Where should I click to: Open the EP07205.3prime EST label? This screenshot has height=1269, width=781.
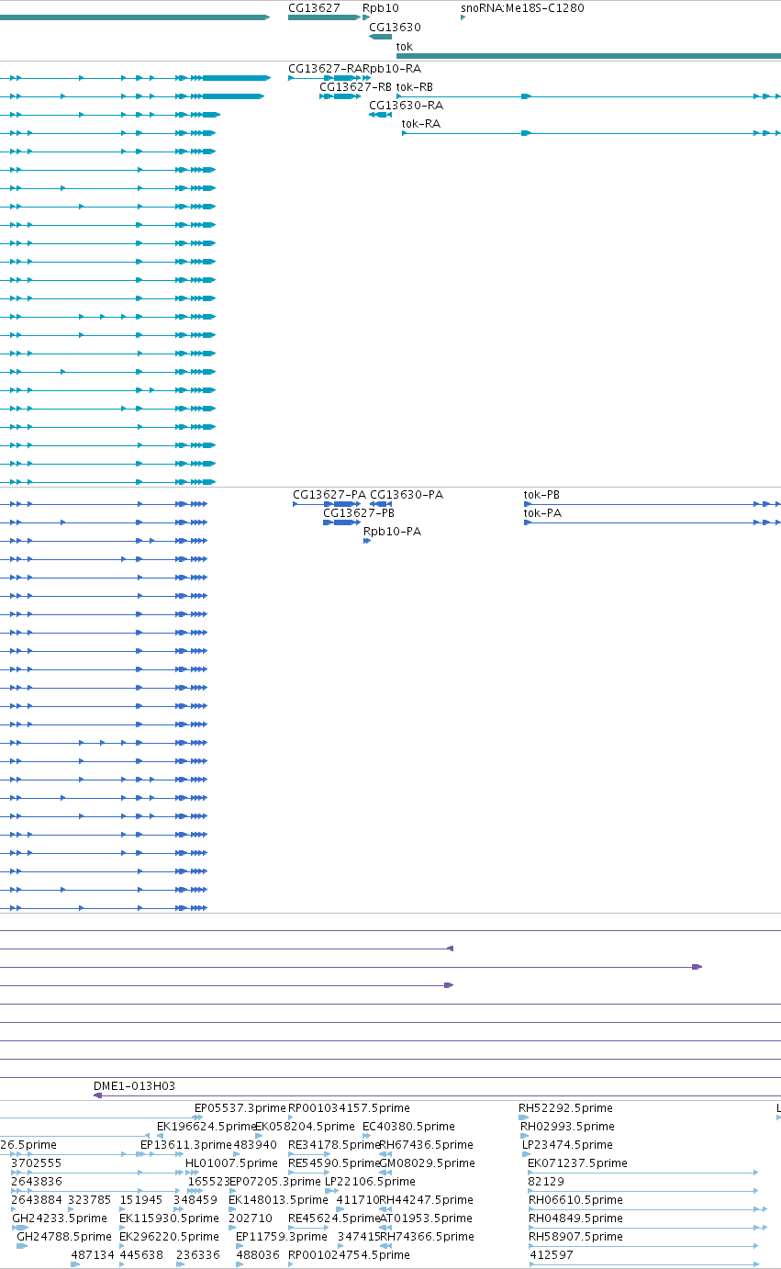pos(275,1181)
